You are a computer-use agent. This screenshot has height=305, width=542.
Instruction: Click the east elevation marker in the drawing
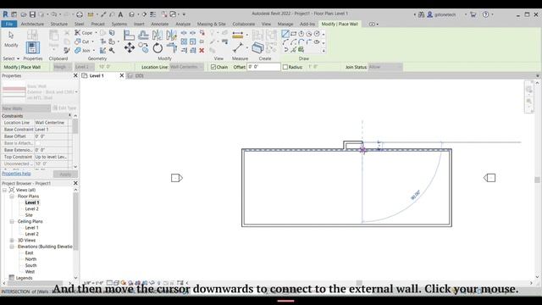point(489,178)
